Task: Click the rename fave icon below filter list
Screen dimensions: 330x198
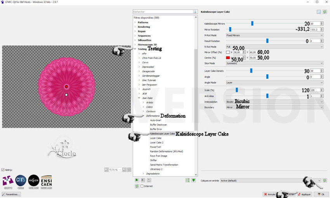Action: click(x=149, y=180)
